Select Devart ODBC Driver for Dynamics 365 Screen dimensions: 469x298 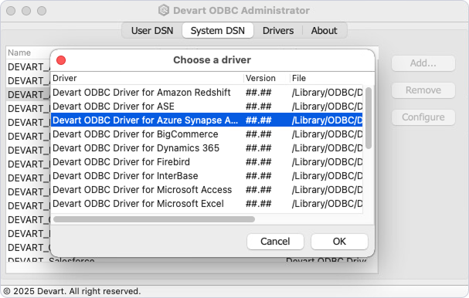(206, 148)
